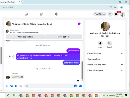Open the Facebook menu grid icon
This screenshot has height=98, width=130.
point(110,14)
